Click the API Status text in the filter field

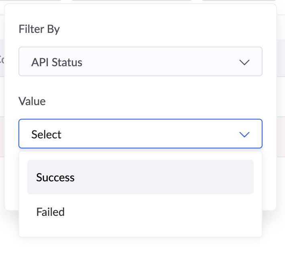tap(57, 62)
